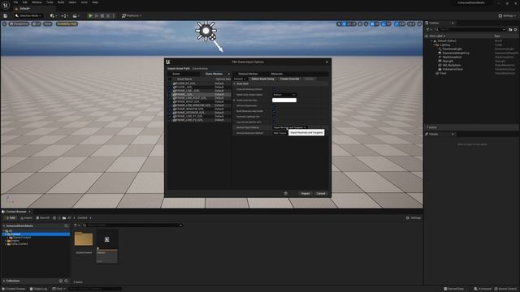The width and height of the screenshot is (520, 292).
Task: Toggle the Asset Name header checkbox
Action: pyautogui.click(x=170, y=79)
